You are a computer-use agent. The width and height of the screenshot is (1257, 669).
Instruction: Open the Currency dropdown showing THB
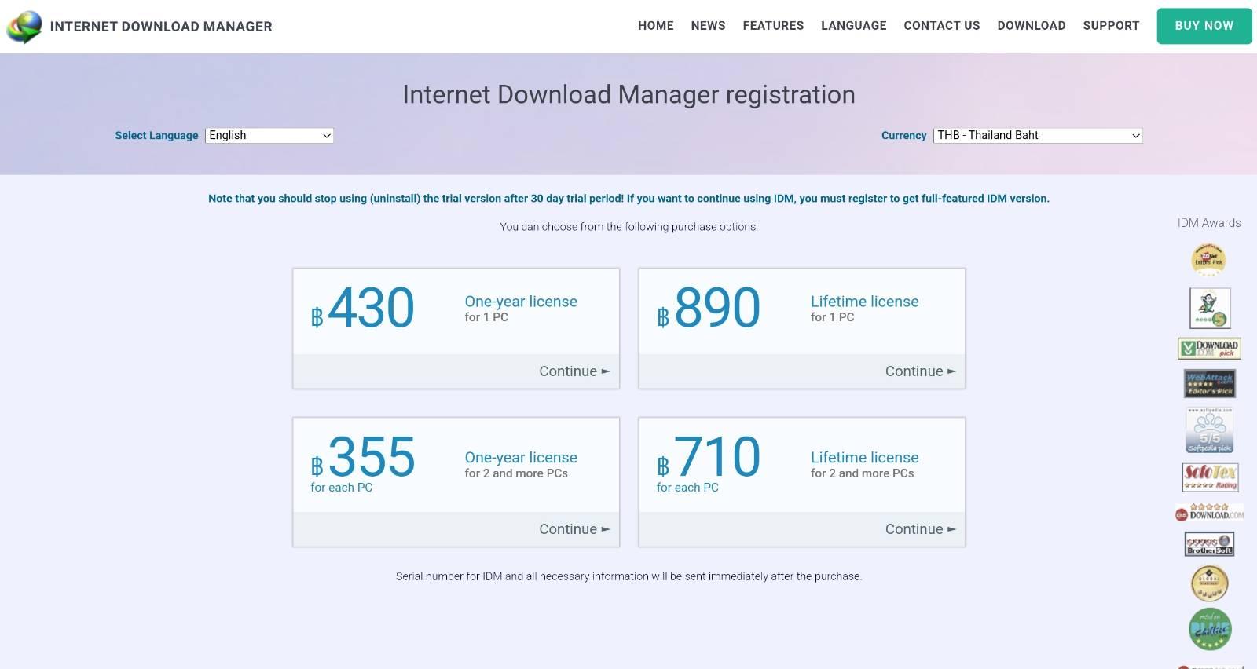[x=1038, y=135]
